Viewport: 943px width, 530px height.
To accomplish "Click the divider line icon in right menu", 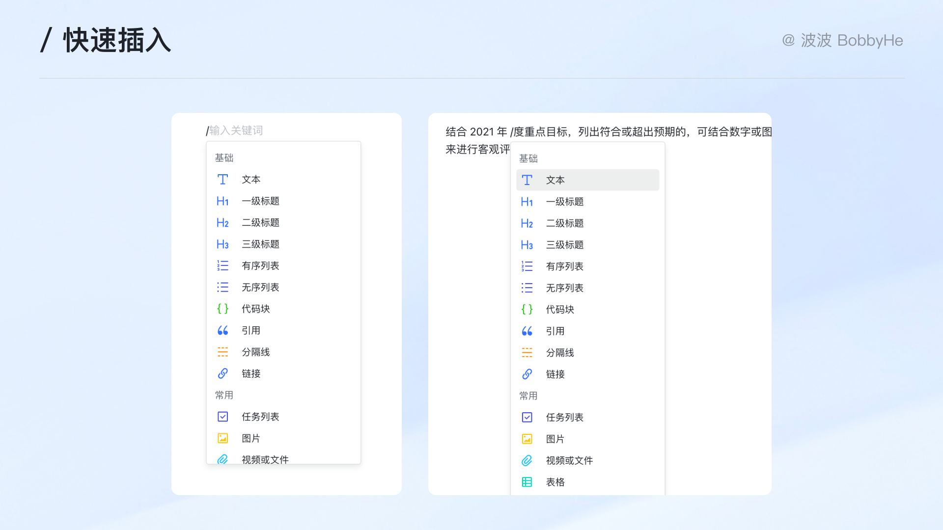I will (x=527, y=353).
